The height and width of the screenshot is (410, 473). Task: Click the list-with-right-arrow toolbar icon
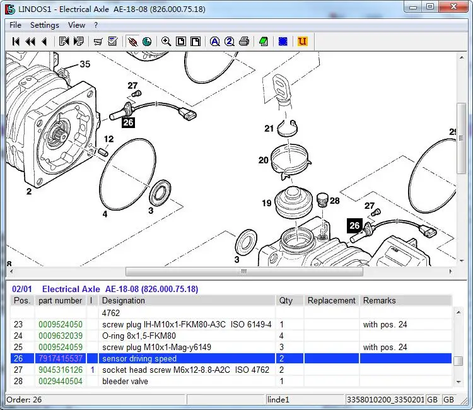(x=79, y=42)
